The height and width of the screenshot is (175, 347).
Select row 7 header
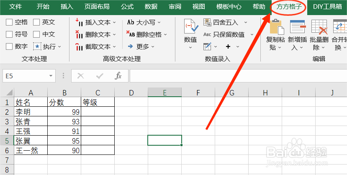[x=7, y=160]
